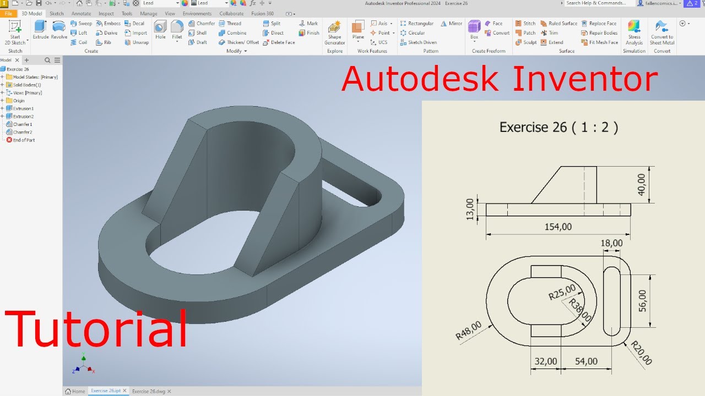The image size is (705, 396).
Task: Select Circular pattern tool
Action: (412, 33)
